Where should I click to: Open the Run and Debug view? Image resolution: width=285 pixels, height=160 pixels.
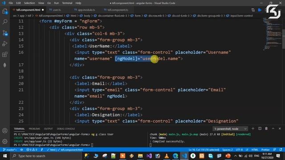5,44
